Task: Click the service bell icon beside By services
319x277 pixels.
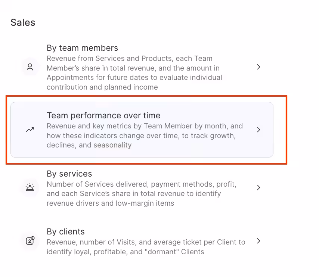Action: (30, 187)
